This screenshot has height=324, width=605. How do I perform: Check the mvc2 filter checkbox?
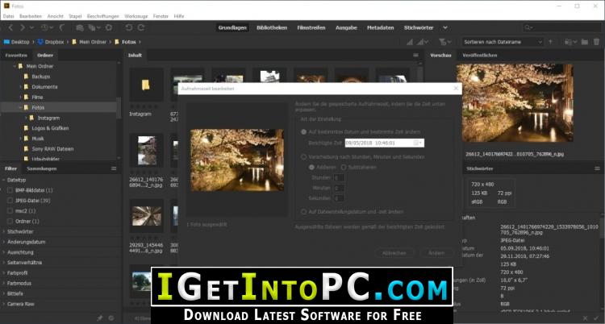[x=10, y=211]
